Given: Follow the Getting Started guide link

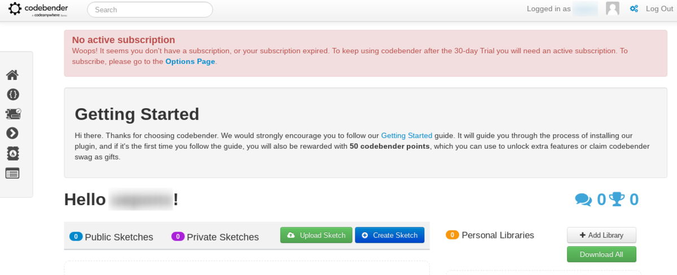Looking at the screenshot, I should pyautogui.click(x=406, y=136).
